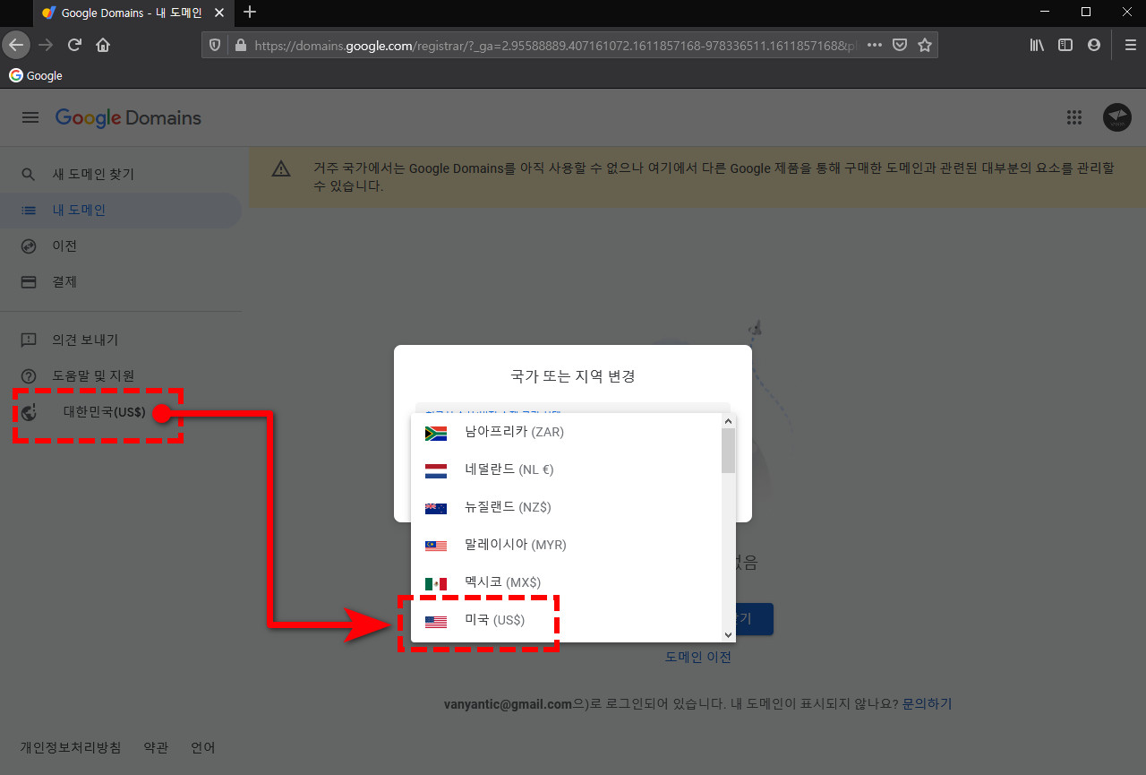Select 남아프리카 (ZAR) from list
1146x775 pixels.
coord(567,433)
